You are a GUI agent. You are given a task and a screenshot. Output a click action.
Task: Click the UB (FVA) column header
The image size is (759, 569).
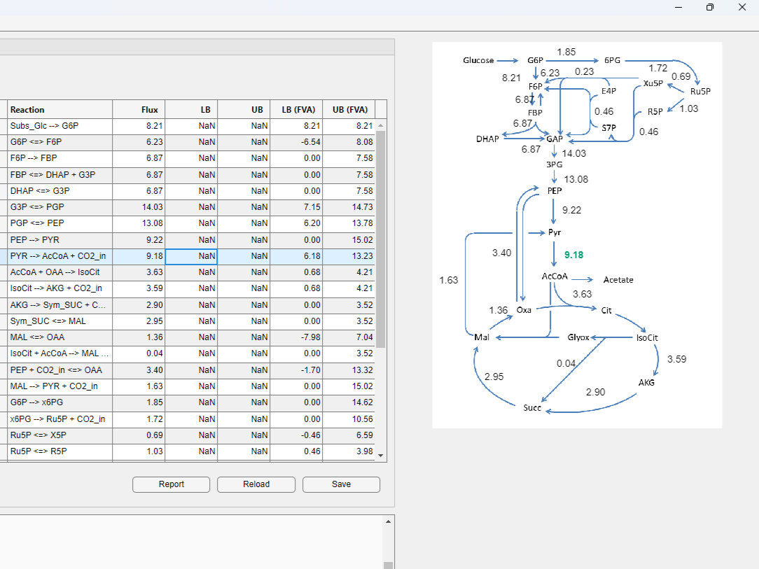click(x=350, y=109)
